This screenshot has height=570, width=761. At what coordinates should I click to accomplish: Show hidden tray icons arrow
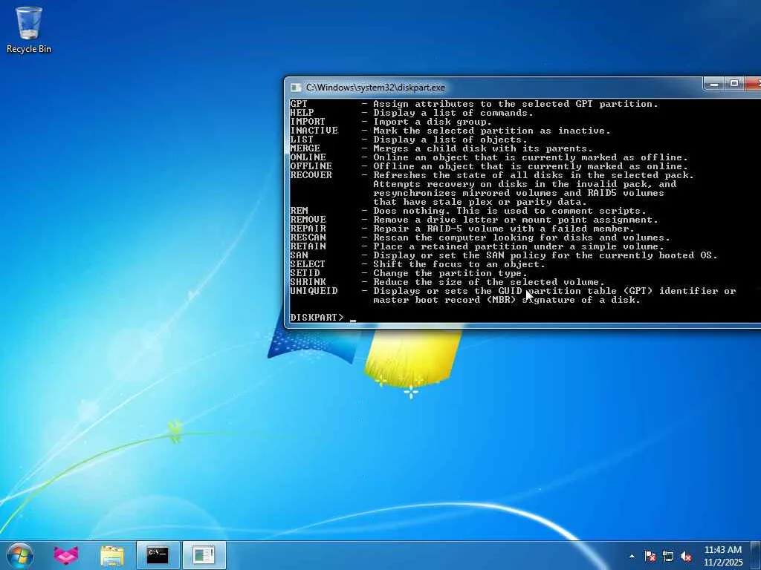coord(632,556)
